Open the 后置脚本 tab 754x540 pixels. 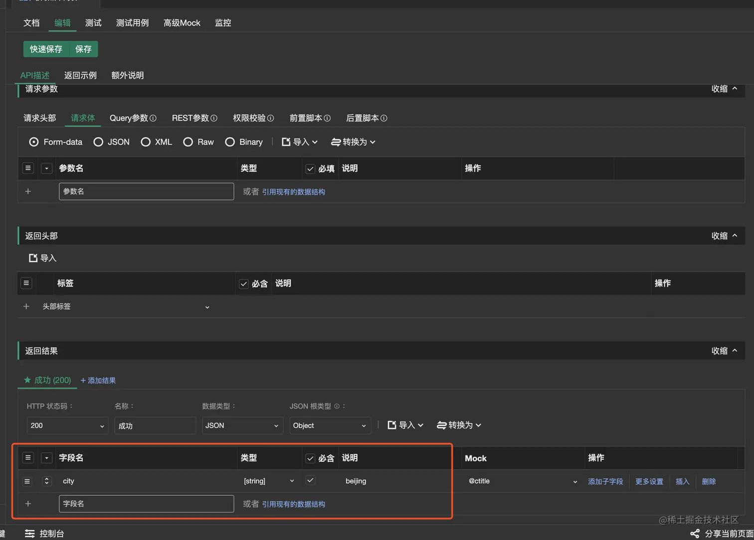pyautogui.click(x=363, y=118)
